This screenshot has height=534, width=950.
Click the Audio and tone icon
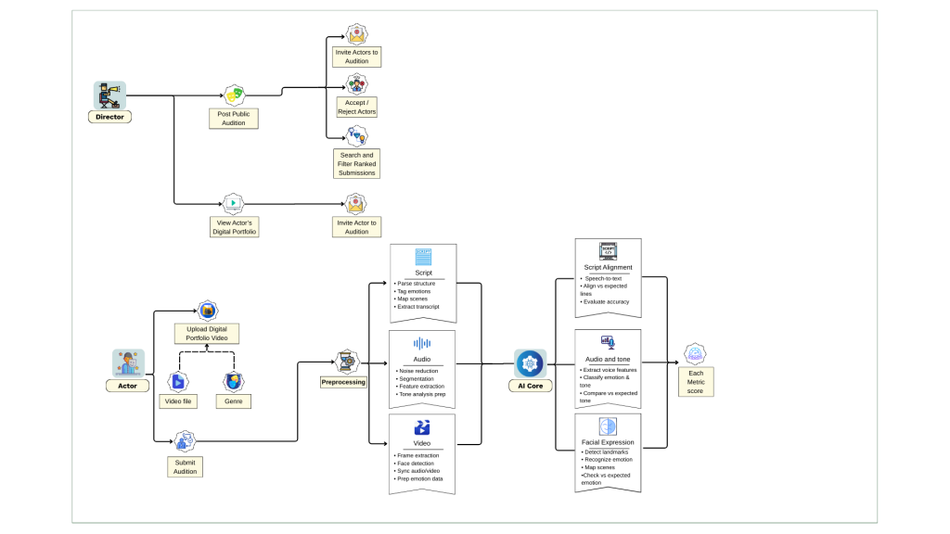[x=608, y=343]
